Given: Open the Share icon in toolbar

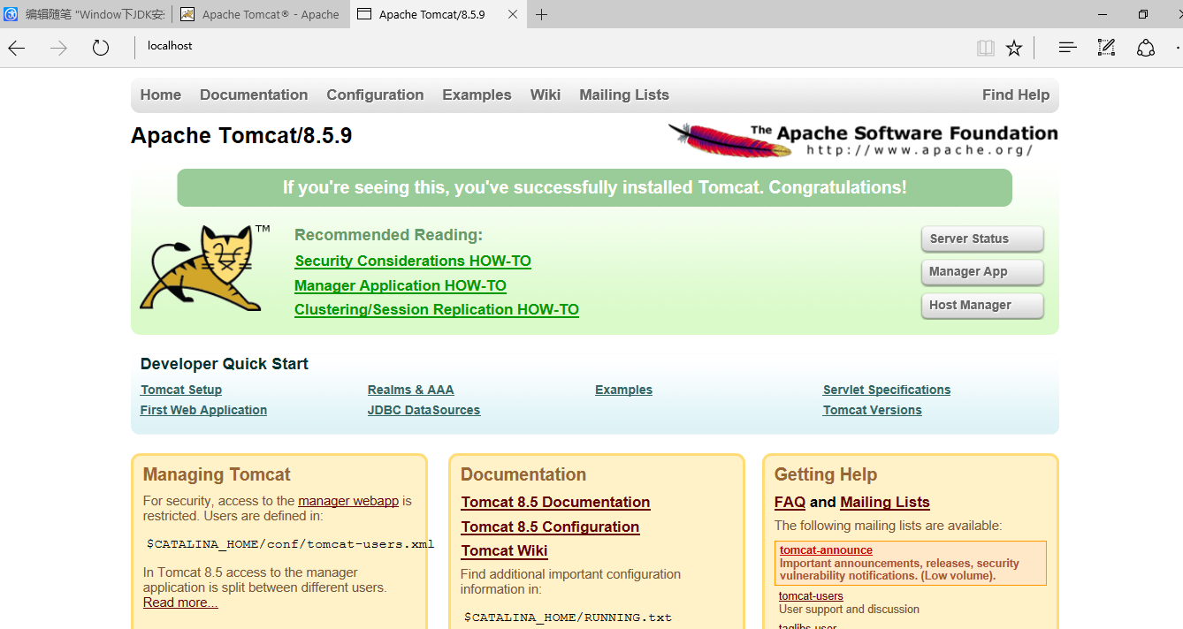Looking at the screenshot, I should tap(1146, 48).
